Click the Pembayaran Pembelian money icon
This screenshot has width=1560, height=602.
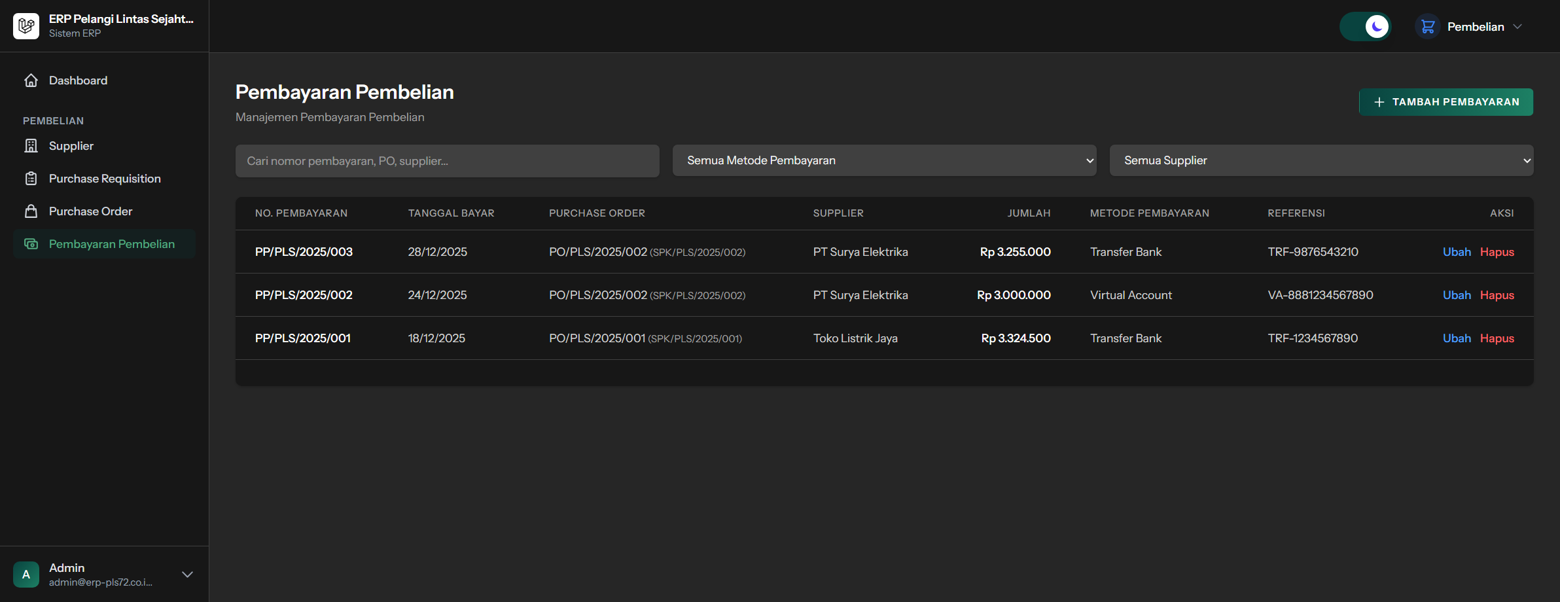(31, 244)
